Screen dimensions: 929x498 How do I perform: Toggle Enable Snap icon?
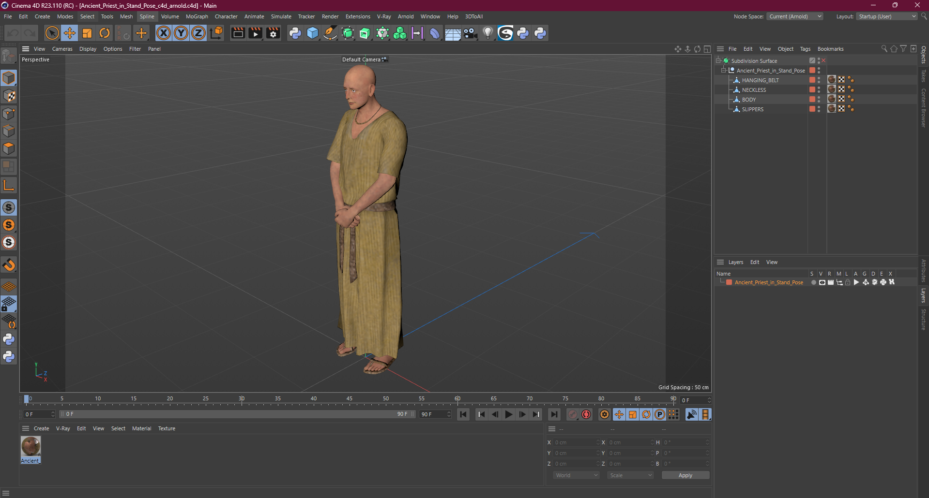click(x=9, y=207)
